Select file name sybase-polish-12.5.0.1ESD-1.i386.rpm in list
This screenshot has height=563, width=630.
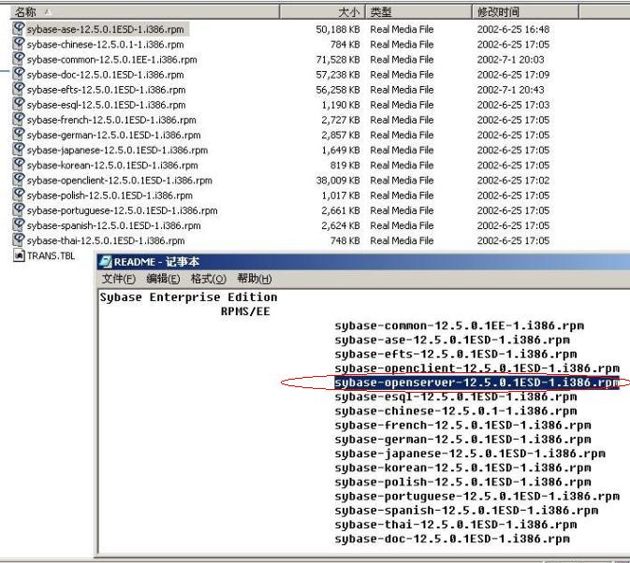tap(110, 195)
